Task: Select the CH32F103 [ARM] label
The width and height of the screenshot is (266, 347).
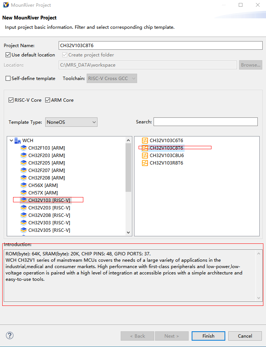Action: click(47, 148)
